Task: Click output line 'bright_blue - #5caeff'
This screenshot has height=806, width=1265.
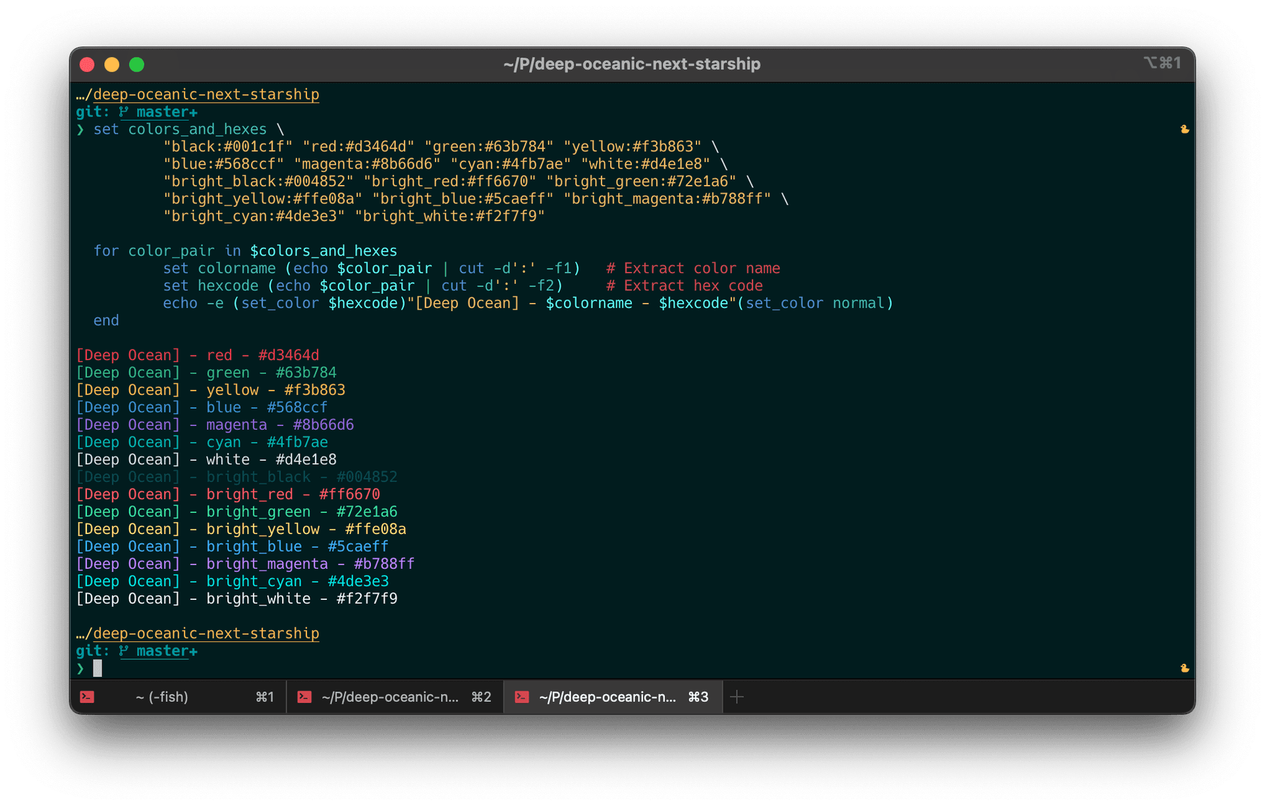Action: click(233, 547)
